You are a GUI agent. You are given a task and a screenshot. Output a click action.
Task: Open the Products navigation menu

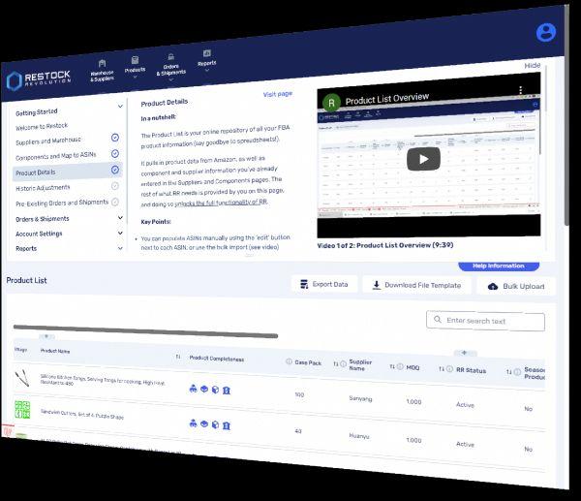pyautogui.click(x=135, y=67)
